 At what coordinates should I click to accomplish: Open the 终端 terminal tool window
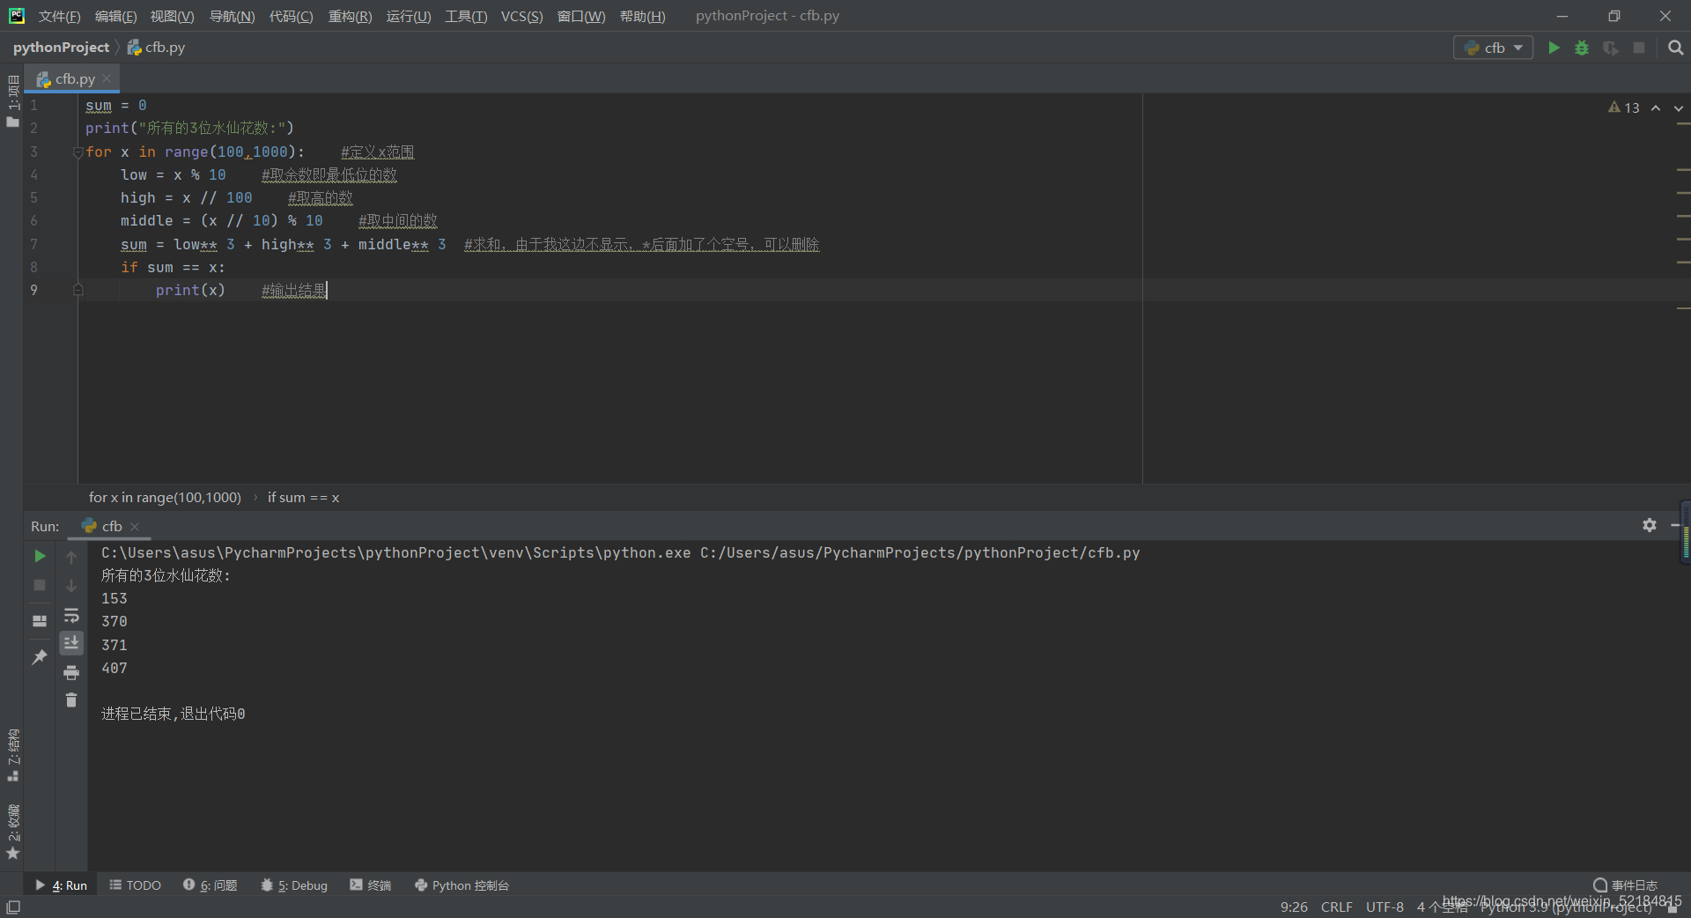(x=371, y=885)
